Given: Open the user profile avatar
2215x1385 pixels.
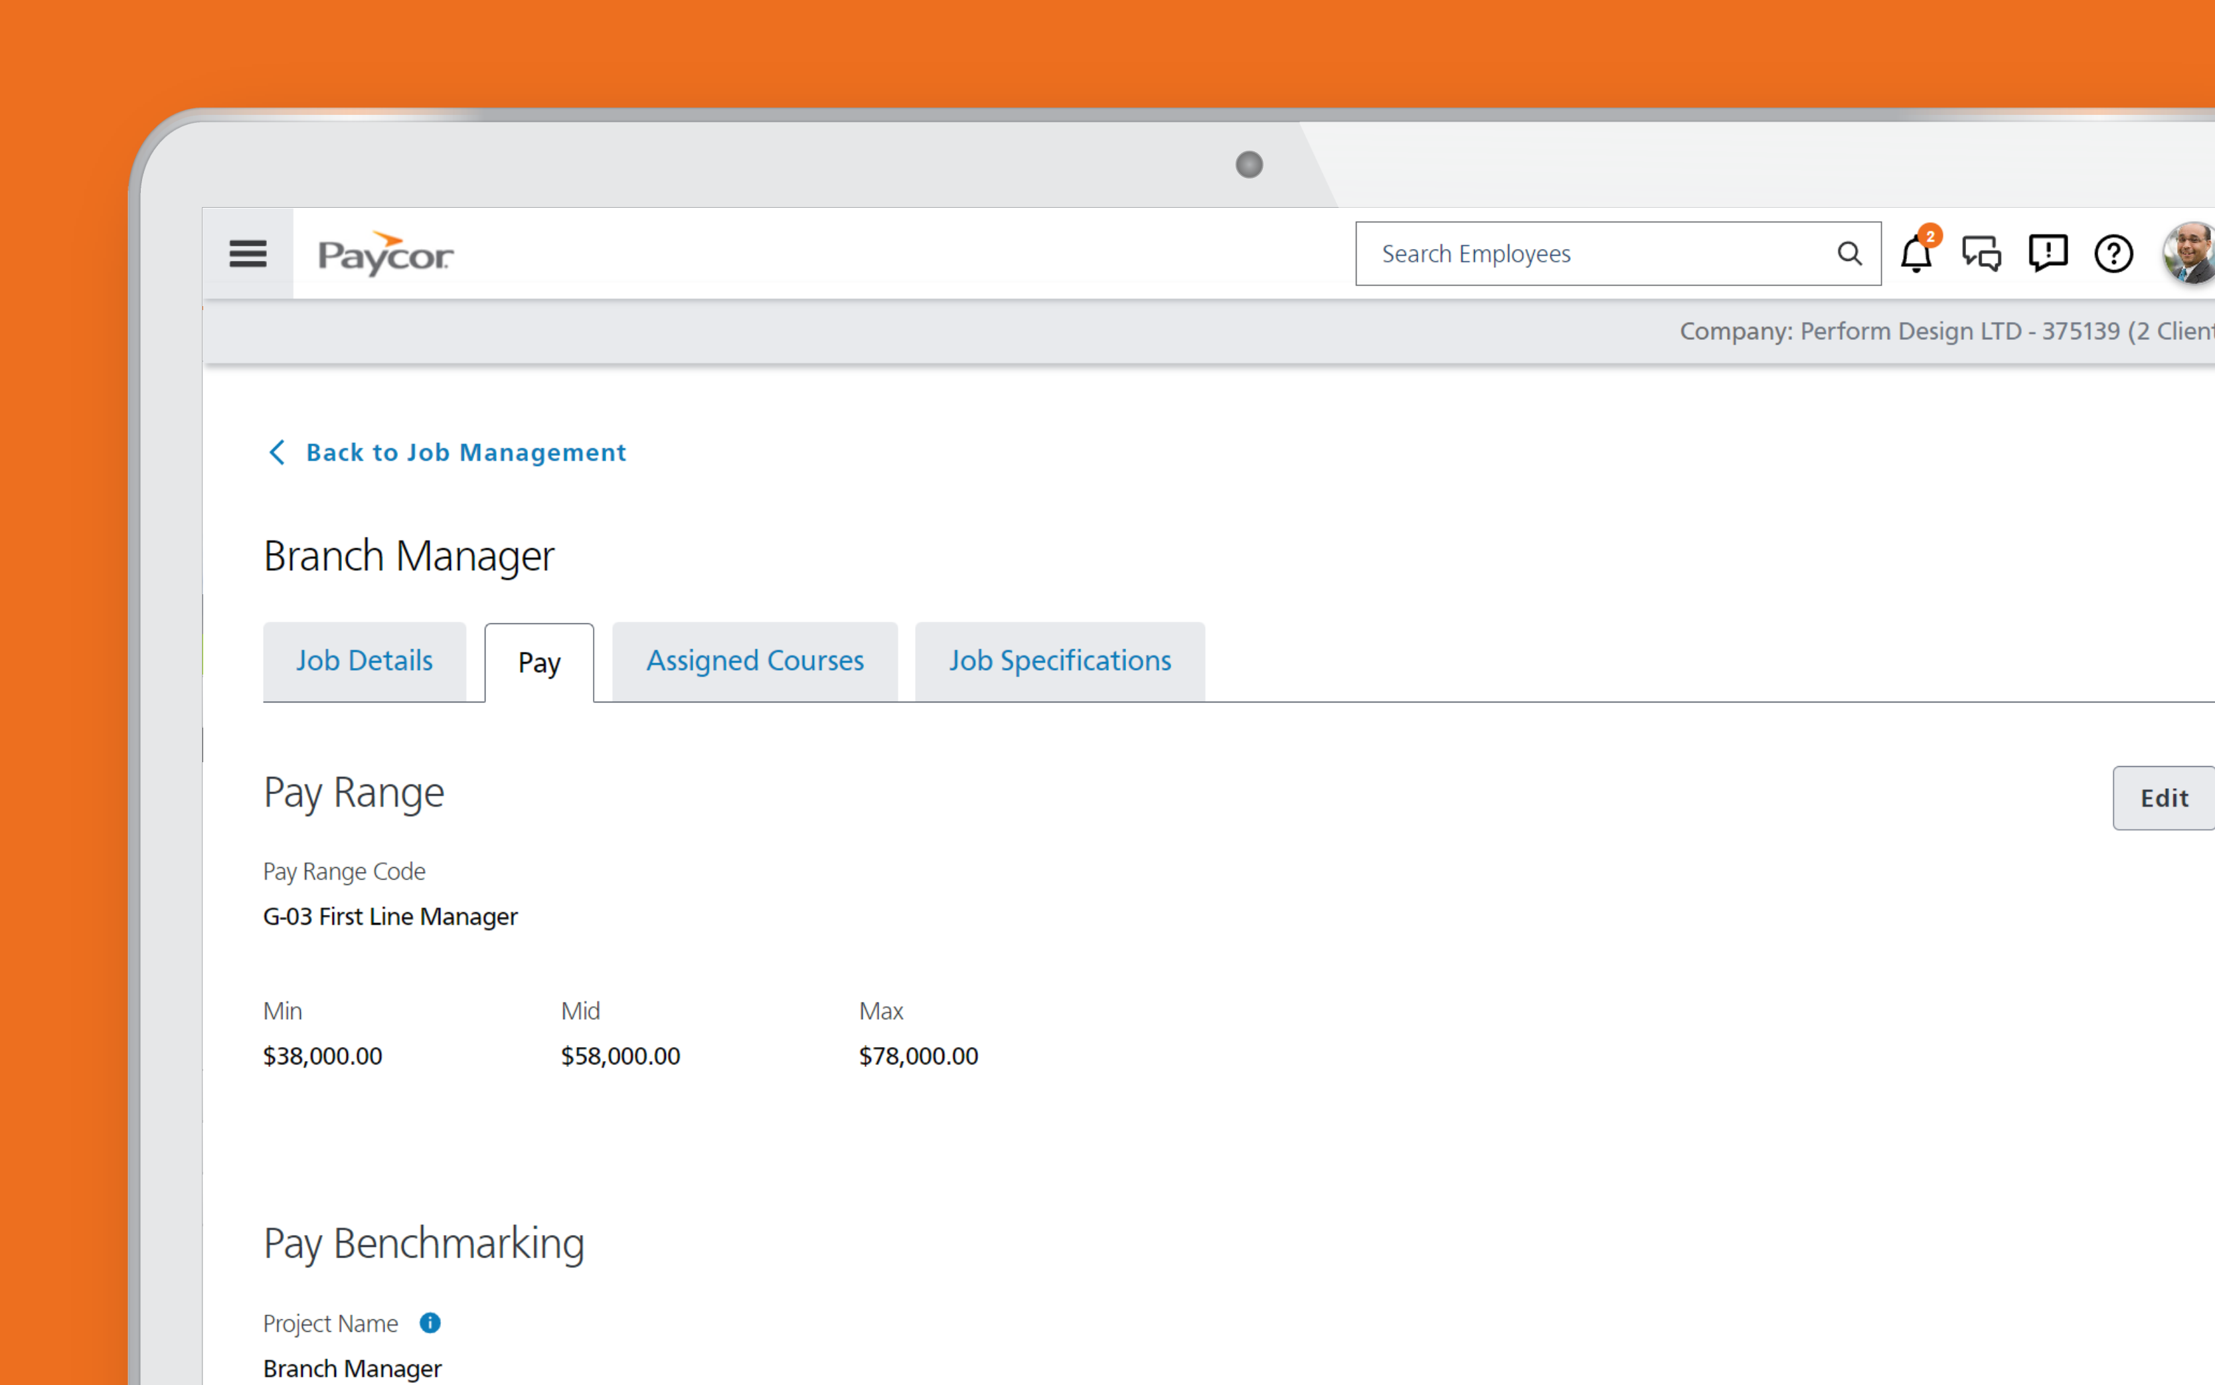Looking at the screenshot, I should (2189, 253).
